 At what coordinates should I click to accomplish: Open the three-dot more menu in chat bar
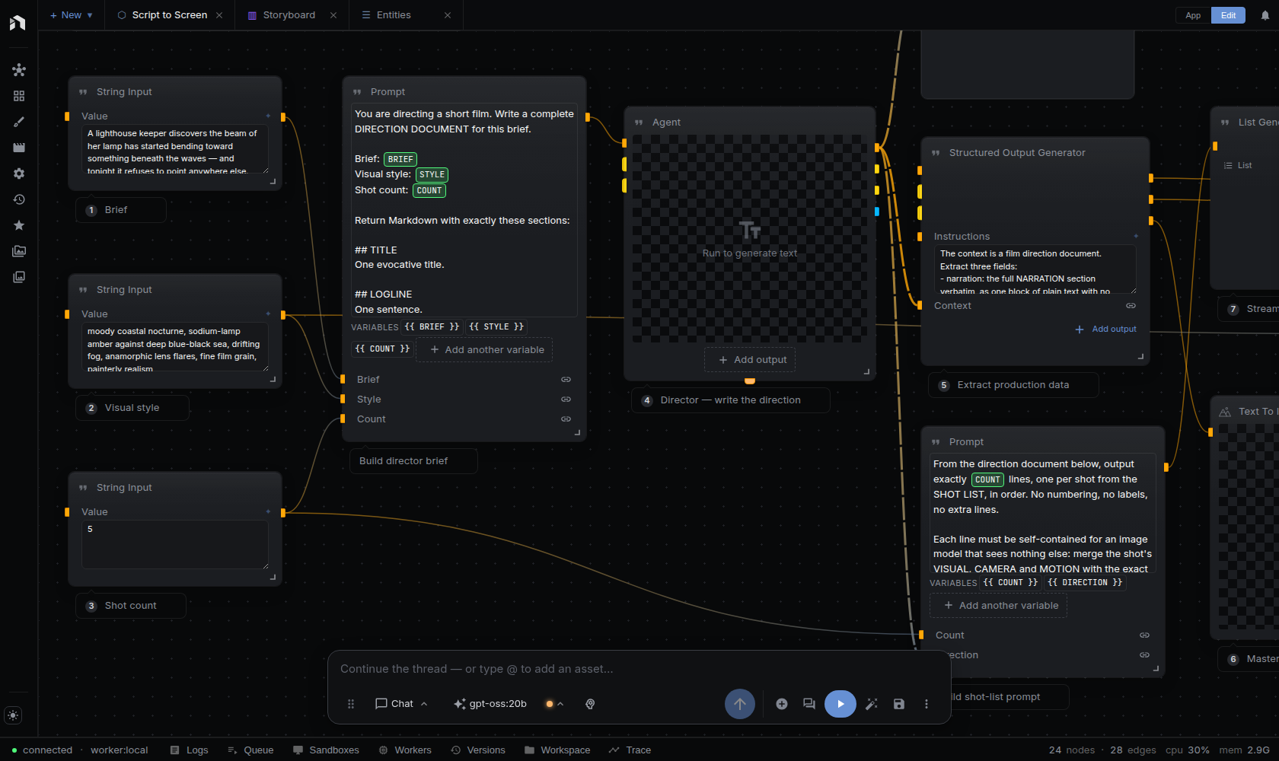click(x=927, y=704)
